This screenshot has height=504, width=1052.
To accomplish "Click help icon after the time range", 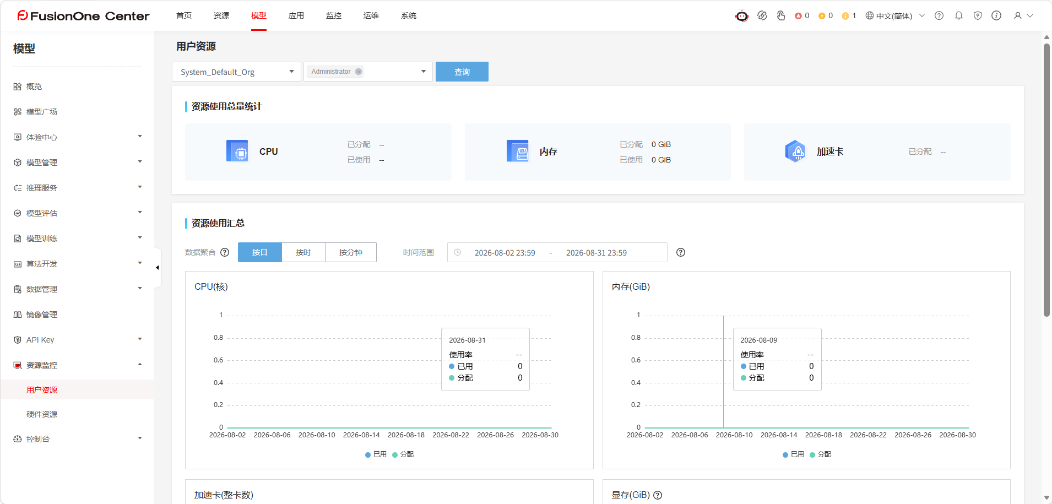I will tap(681, 252).
